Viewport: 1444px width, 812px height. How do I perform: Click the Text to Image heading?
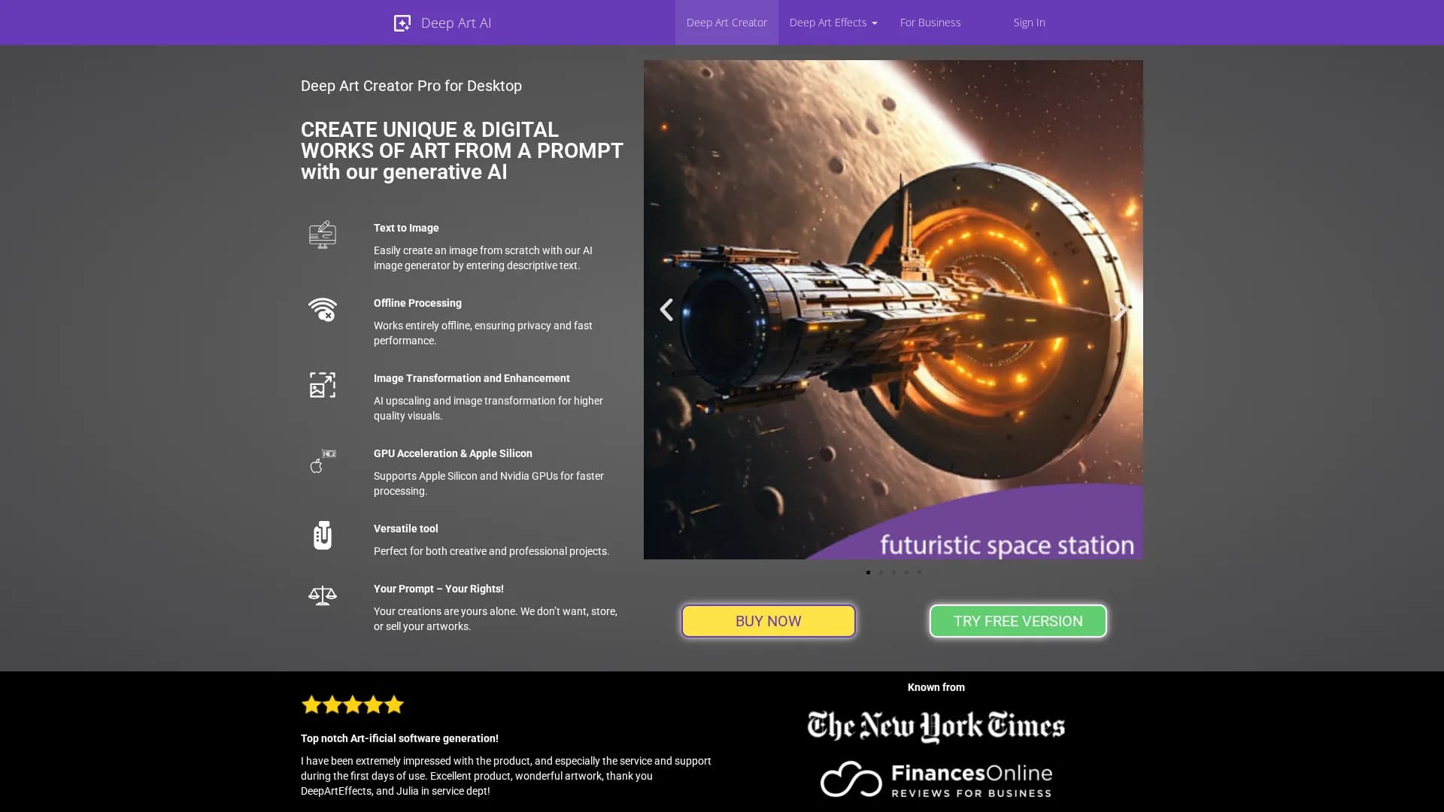click(406, 228)
